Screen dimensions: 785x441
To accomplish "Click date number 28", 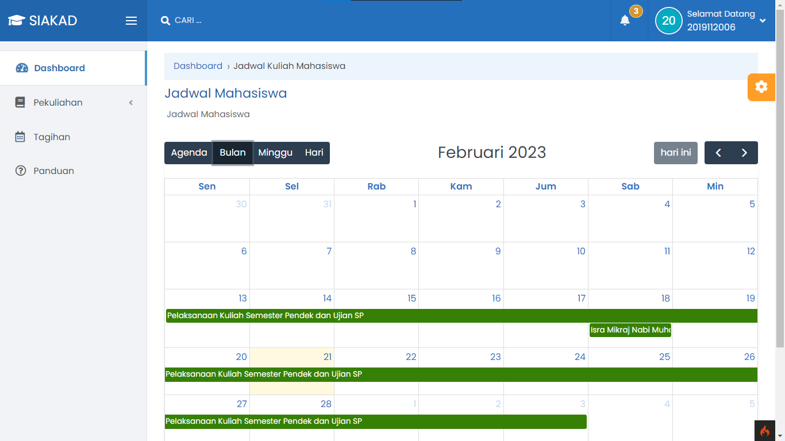I will tap(326, 404).
